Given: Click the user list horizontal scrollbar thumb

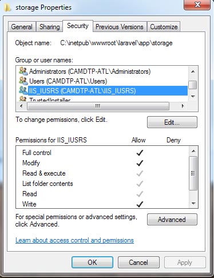Looking at the screenshot, I should click(98, 106).
